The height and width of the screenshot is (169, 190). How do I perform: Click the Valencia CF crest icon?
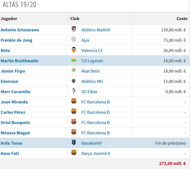pos(74,50)
